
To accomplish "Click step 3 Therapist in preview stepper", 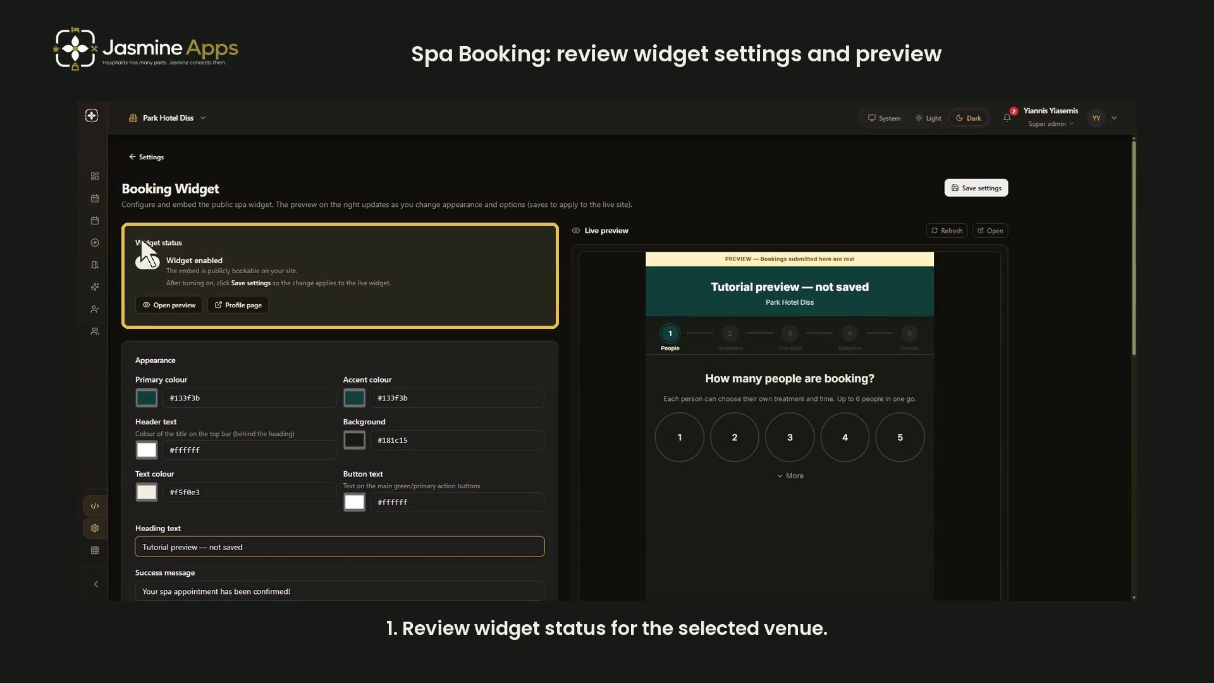I will (x=790, y=338).
